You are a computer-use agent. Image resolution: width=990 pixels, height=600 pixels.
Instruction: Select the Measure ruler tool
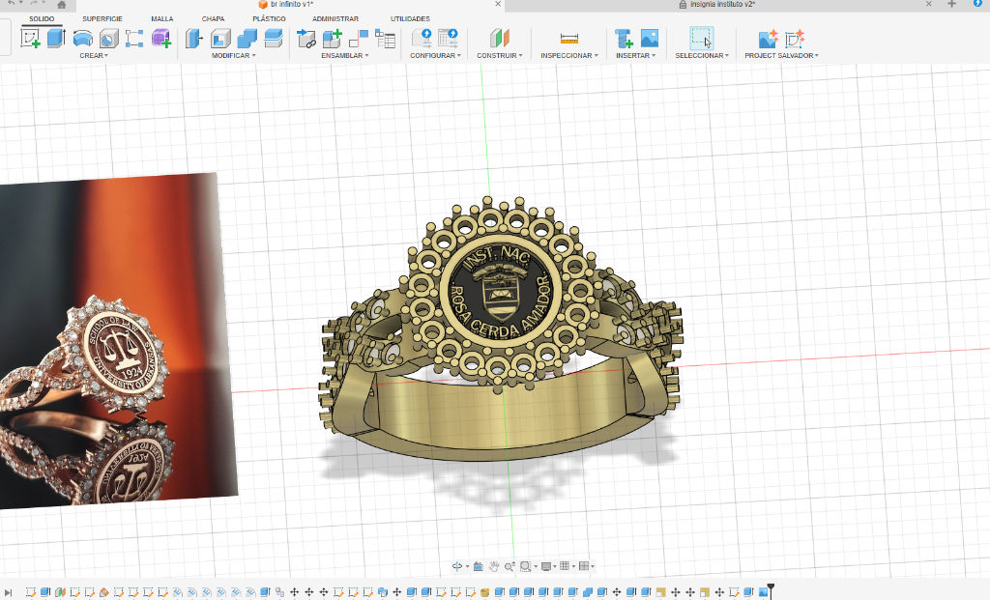pyautogui.click(x=568, y=39)
